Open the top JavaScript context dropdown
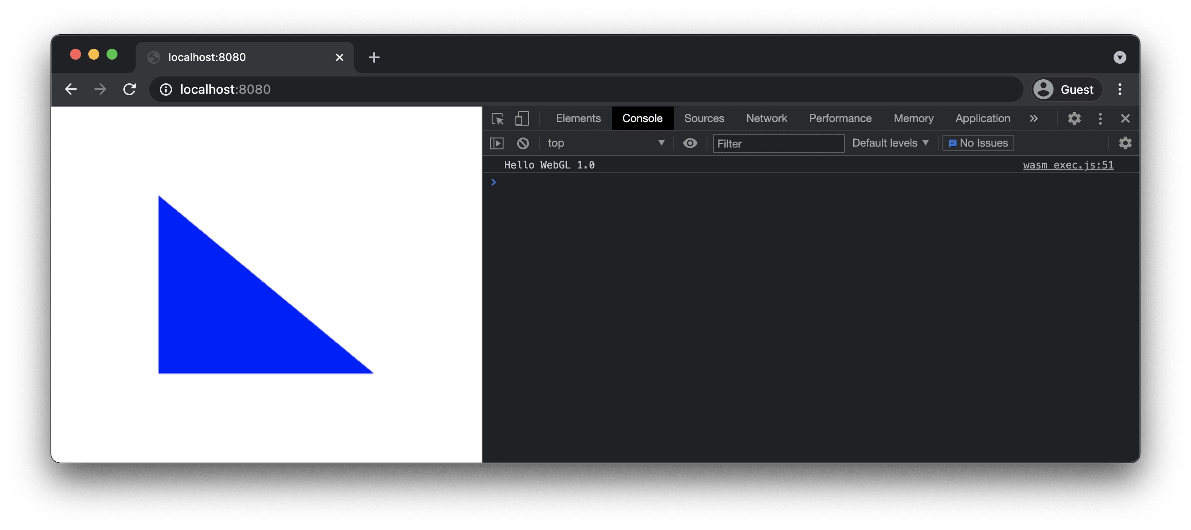Image resolution: width=1191 pixels, height=530 pixels. tap(606, 143)
